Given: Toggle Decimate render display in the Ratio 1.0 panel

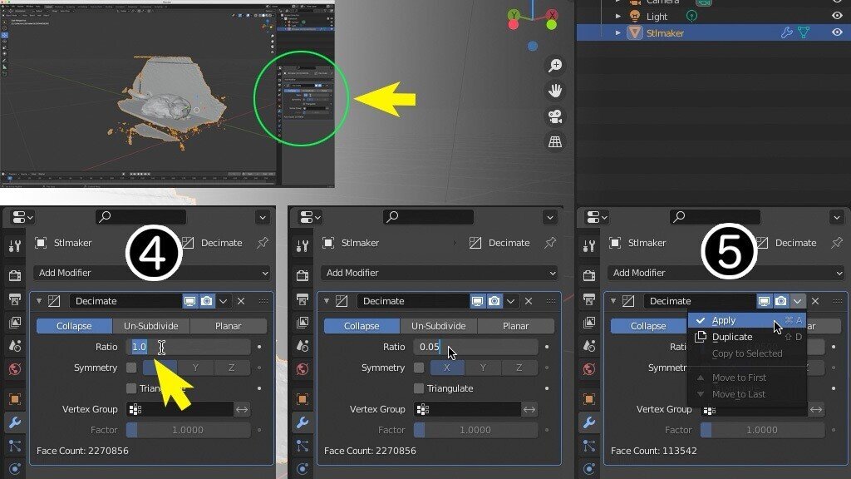Looking at the screenshot, I should click(x=207, y=301).
